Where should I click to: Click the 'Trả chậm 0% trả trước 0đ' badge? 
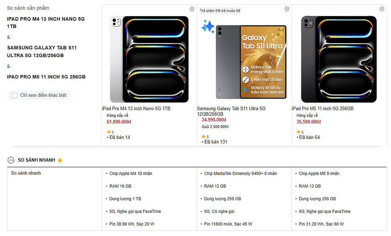220,11
